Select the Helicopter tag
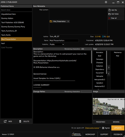 click(x=99, y=76)
